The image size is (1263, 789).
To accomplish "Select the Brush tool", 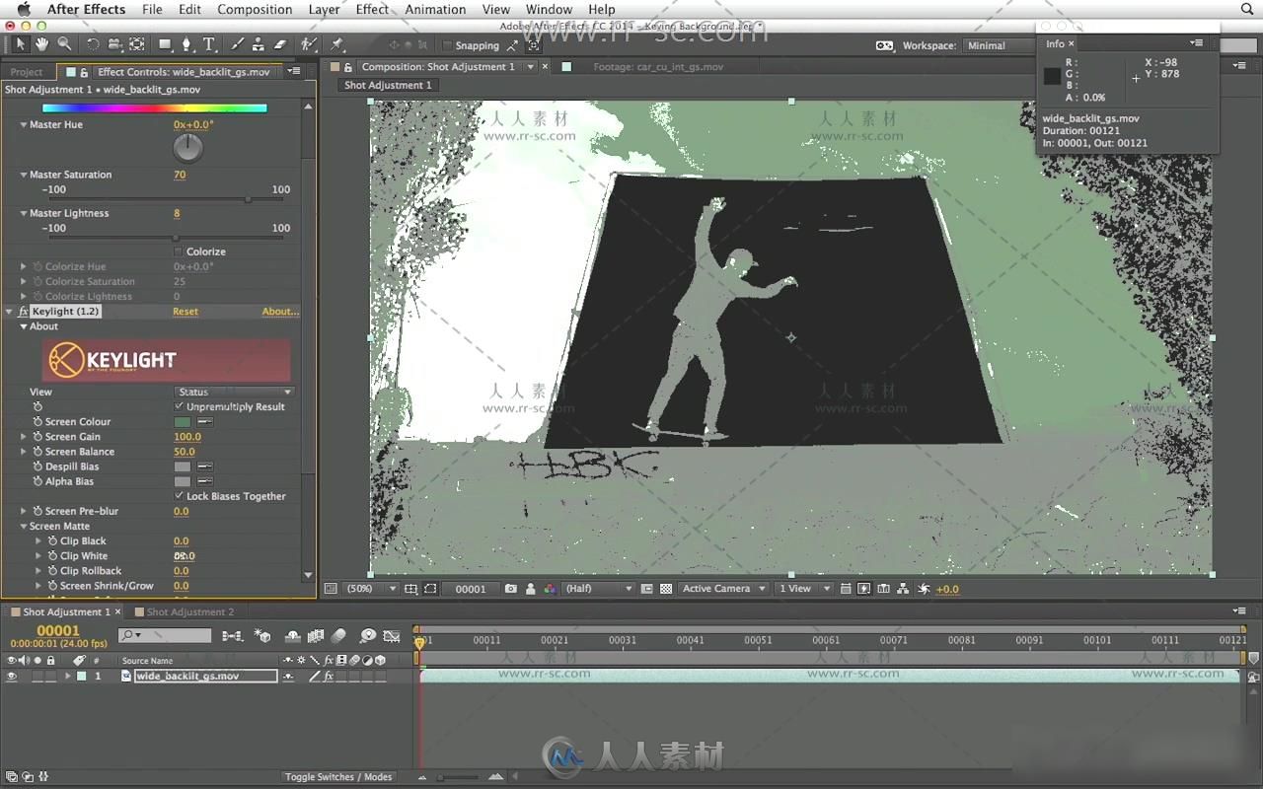I will 237,44.
